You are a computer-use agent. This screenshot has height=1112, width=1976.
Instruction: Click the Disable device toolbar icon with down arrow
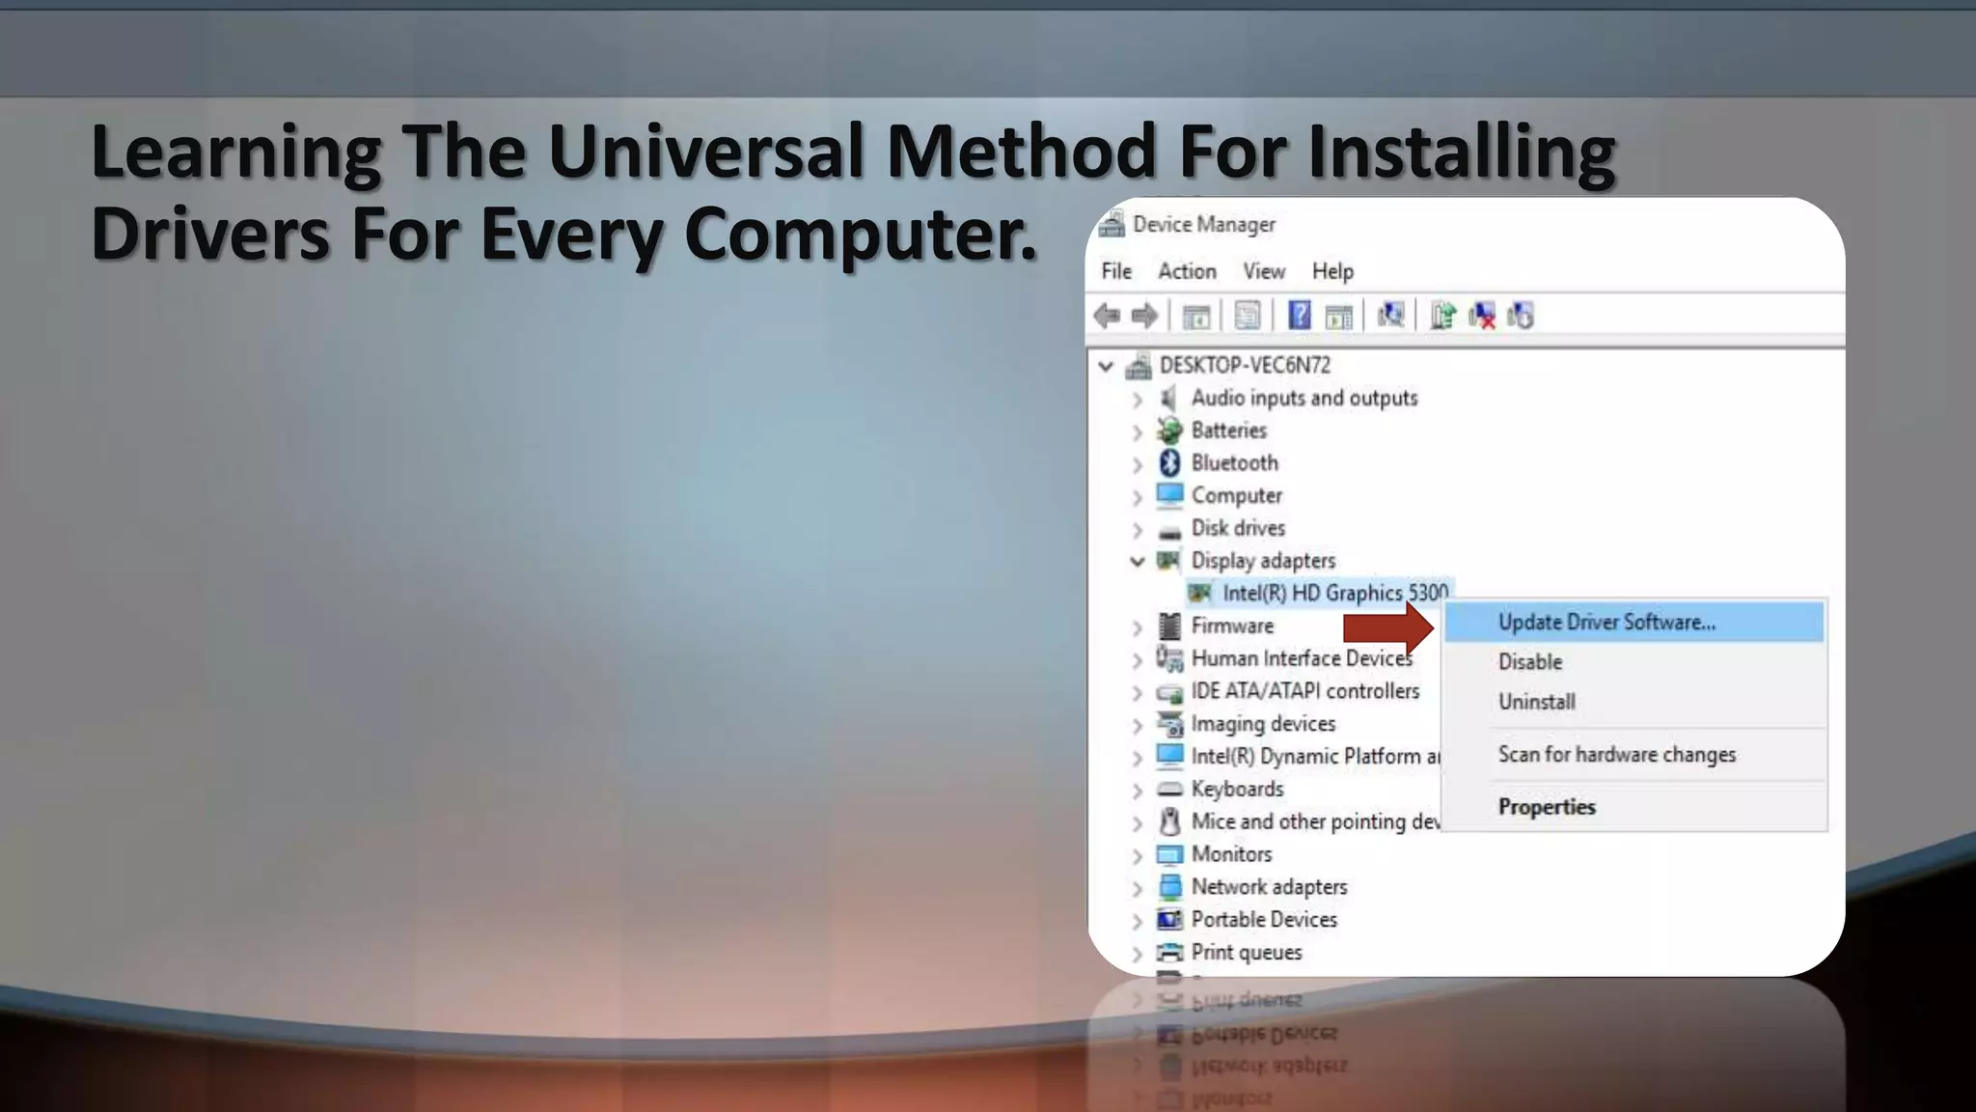click(1521, 316)
